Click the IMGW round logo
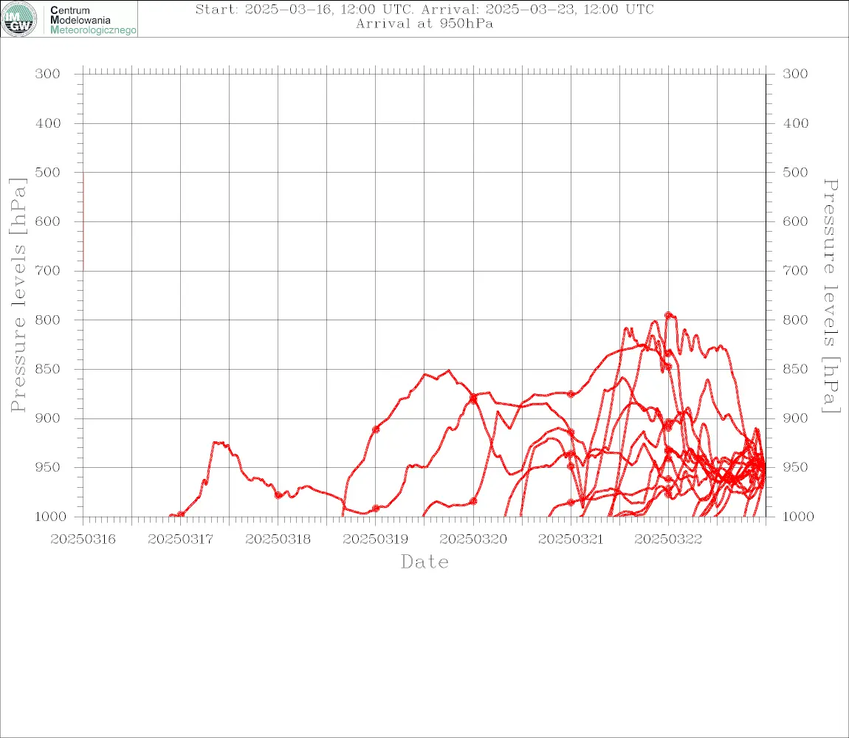This screenshot has width=849, height=738. [x=19, y=19]
